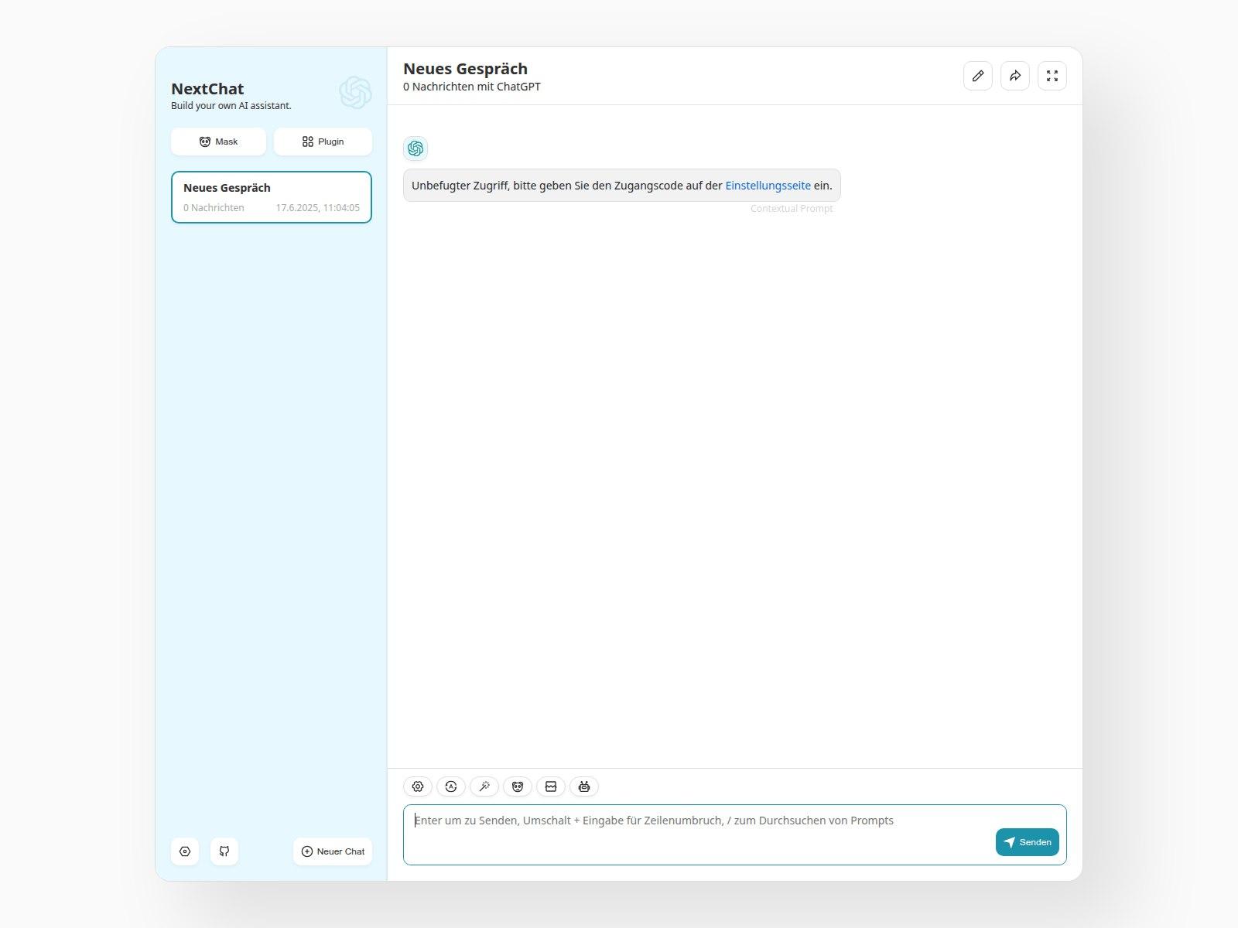Image resolution: width=1238 pixels, height=928 pixels.
Task: Open settings via the sidebar gear icon
Action: [x=185, y=851]
